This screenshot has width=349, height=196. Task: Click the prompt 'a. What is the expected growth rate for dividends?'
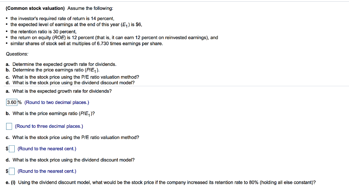click(59, 91)
